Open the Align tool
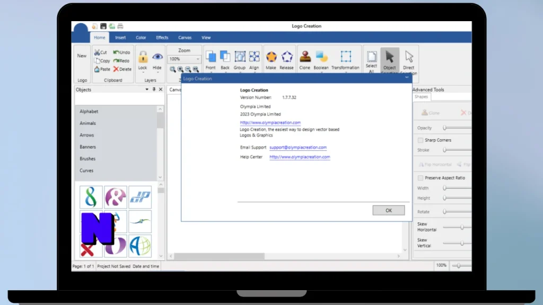Screen dimensions: 543x305 [254, 60]
